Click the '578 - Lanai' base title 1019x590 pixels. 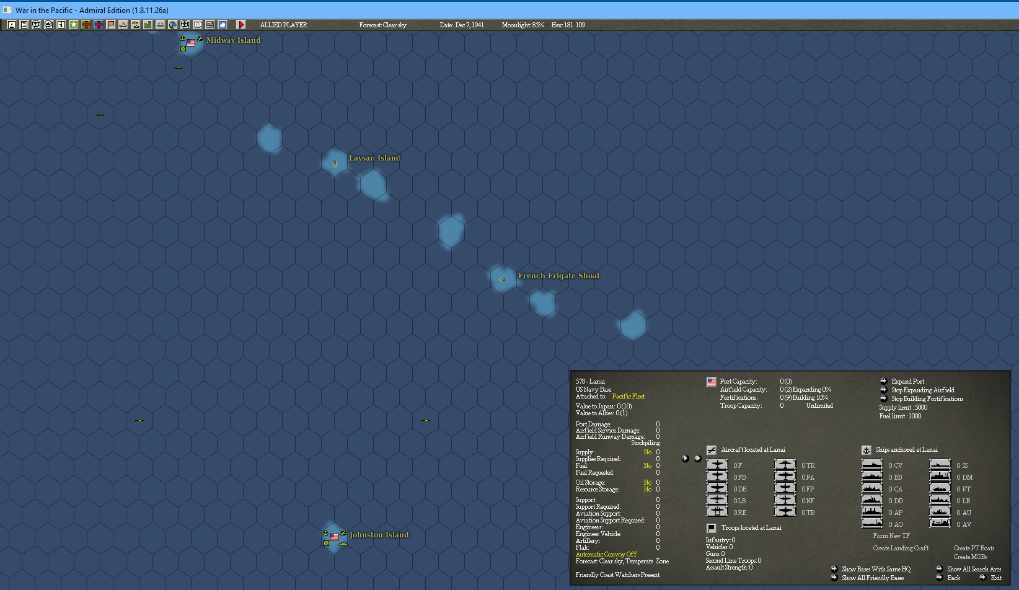click(590, 381)
